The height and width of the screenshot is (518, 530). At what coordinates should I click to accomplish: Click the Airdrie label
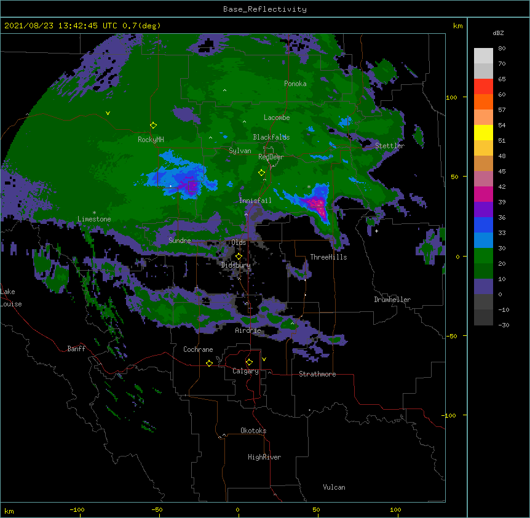[x=248, y=330]
